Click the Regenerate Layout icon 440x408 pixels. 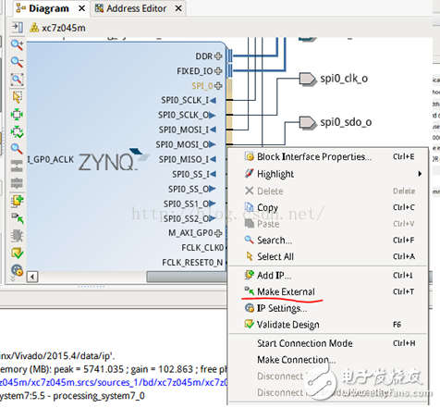pyautogui.click(x=17, y=132)
